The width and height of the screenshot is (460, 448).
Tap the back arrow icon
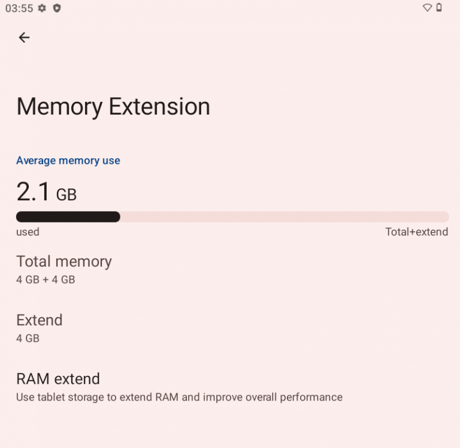click(x=24, y=38)
